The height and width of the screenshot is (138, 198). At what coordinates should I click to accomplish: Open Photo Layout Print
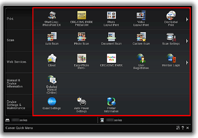tap(111, 19)
